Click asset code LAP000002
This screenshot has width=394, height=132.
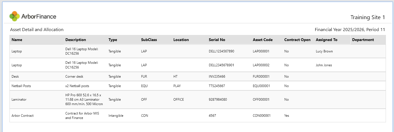pos(261,65)
